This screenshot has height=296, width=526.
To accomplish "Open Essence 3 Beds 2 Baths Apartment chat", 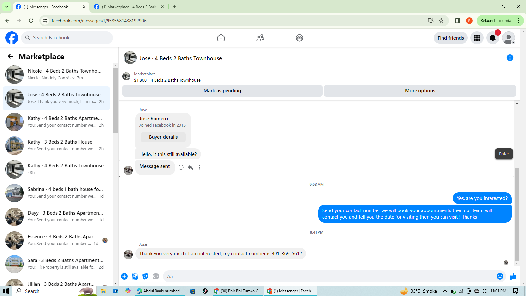I will point(56,240).
